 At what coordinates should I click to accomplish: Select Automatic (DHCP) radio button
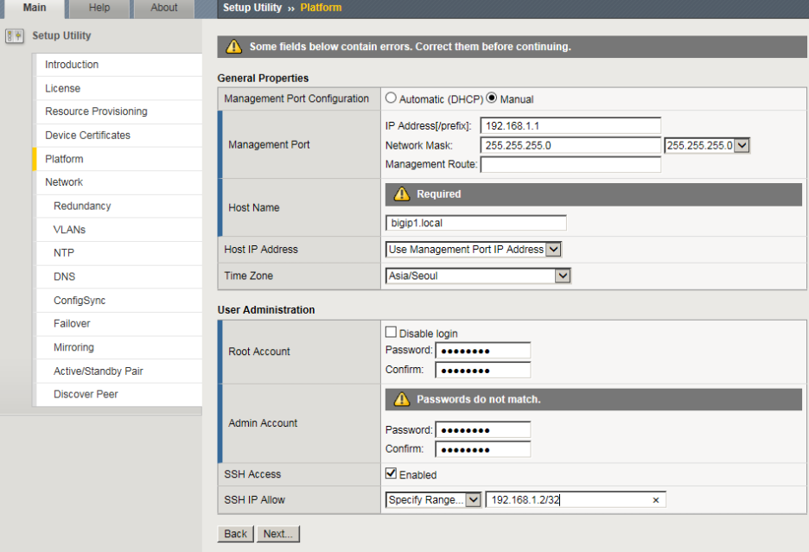coord(391,98)
